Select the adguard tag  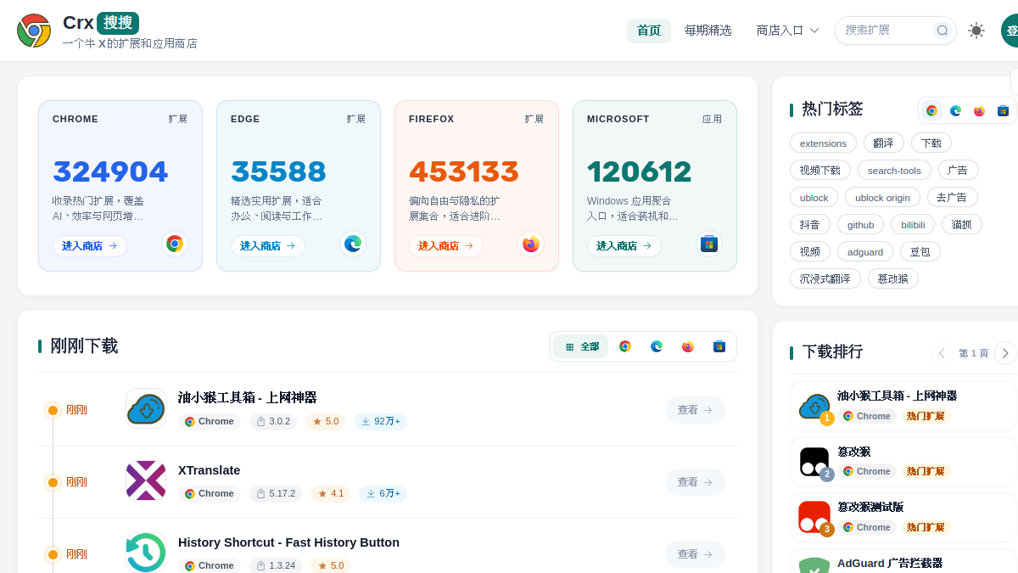click(x=865, y=252)
